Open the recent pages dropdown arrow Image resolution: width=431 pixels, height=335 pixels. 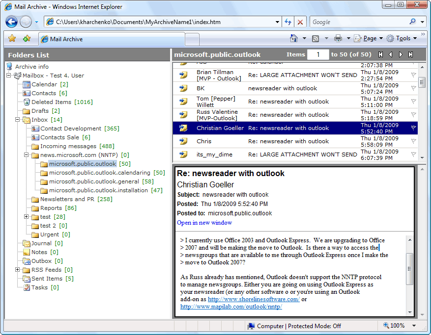click(36, 22)
